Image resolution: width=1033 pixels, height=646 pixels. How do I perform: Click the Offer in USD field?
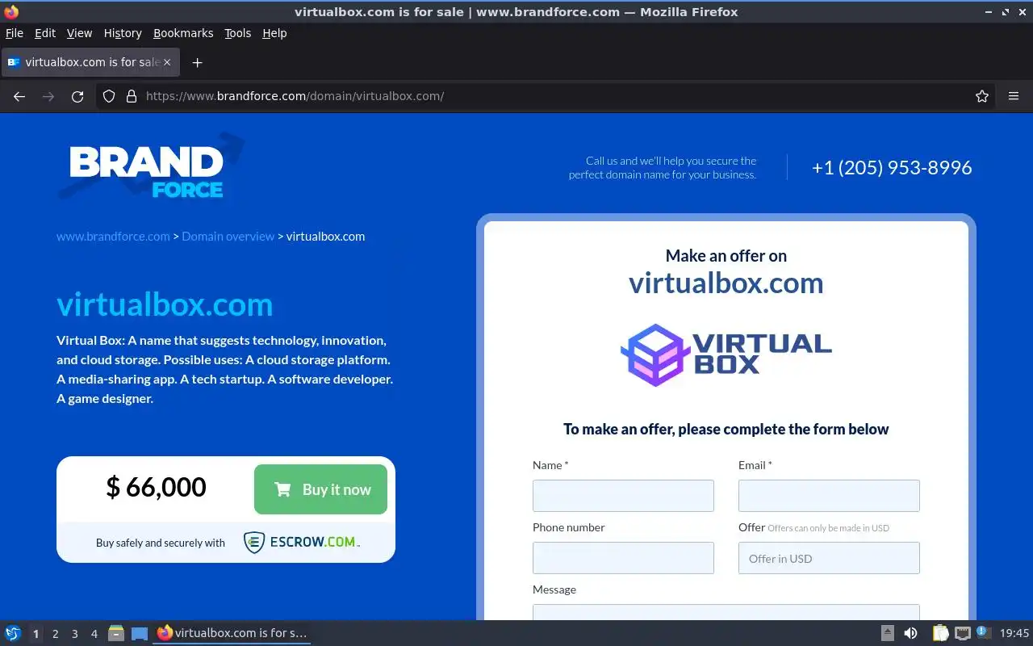829,558
